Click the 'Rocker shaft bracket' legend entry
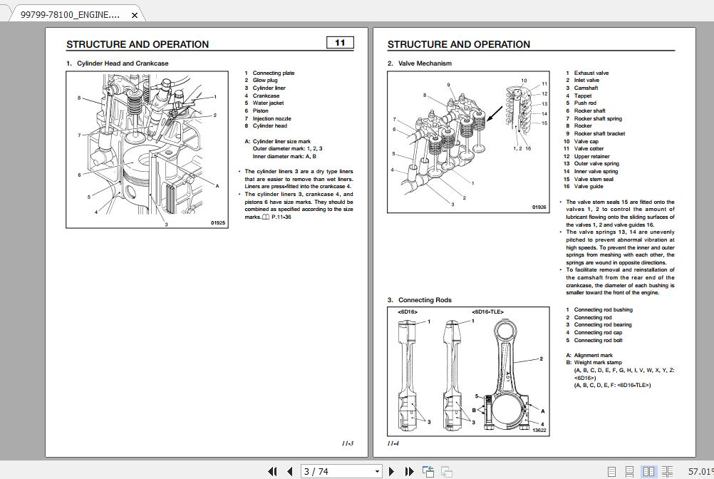The height and width of the screenshot is (479, 714). coord(599,133)
